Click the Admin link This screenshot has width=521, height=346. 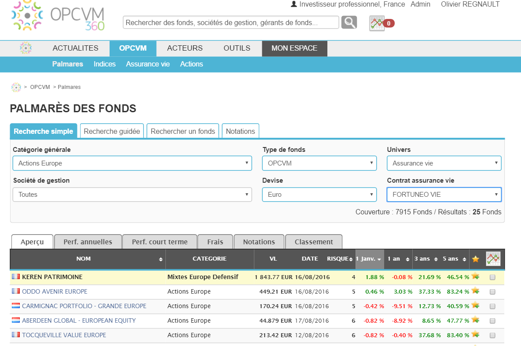click(420, 4)
